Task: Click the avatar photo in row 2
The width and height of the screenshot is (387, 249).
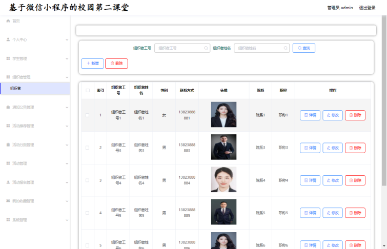Action: pyautogui.click(x=223, y=148)
